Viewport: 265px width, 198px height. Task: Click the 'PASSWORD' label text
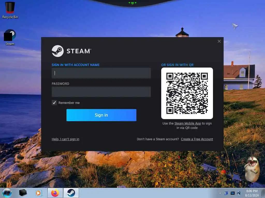(x=60, y=84)
